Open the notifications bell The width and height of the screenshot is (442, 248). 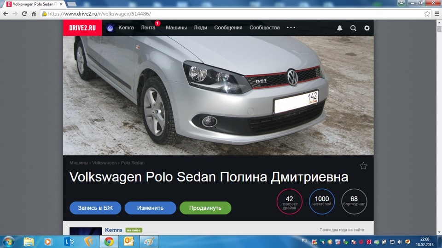click(x=340, y=28)
